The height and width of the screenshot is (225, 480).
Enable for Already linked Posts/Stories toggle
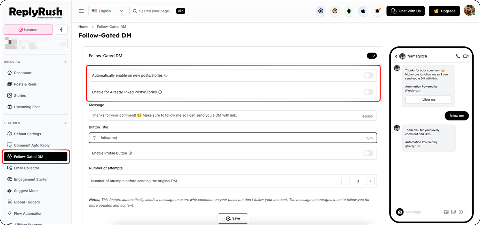point(369,92)
